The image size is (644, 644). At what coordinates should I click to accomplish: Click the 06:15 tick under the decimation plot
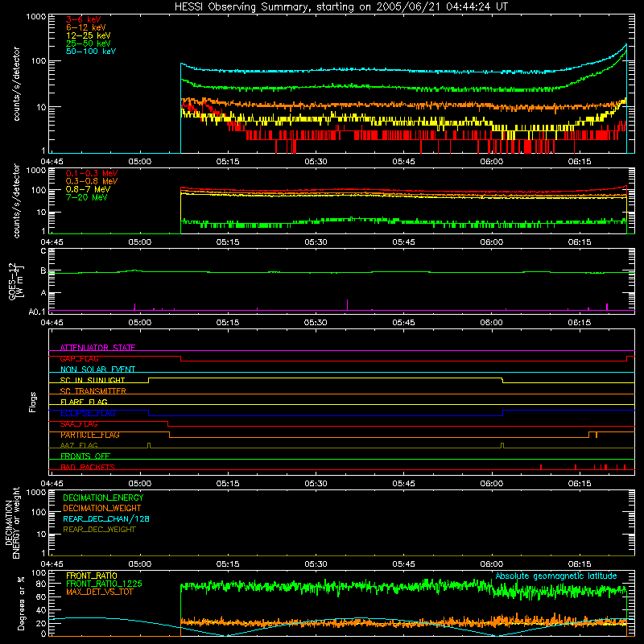580,564
